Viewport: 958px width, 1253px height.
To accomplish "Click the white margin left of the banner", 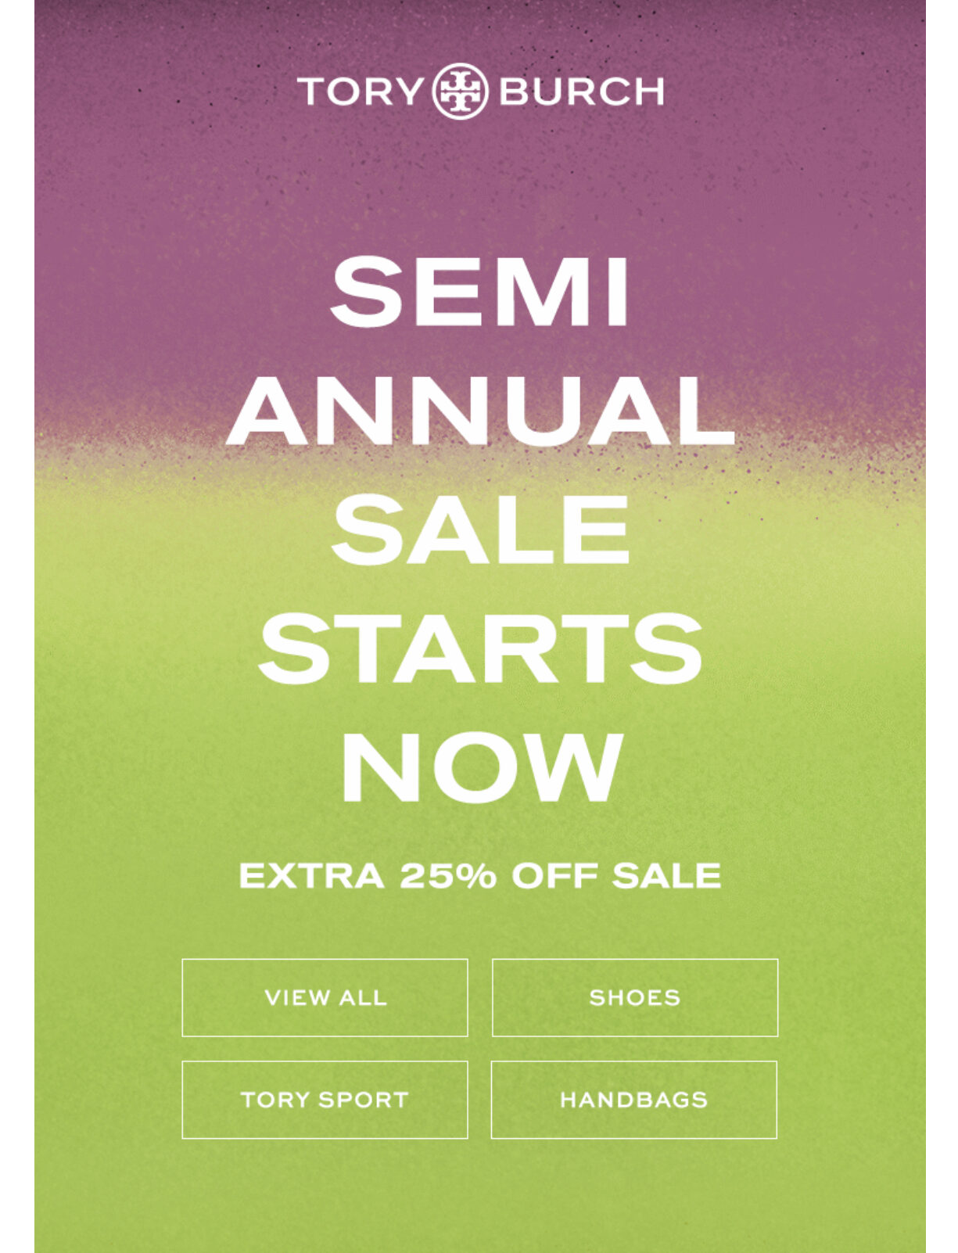I will pyautogui.click(x=16, y=626).
